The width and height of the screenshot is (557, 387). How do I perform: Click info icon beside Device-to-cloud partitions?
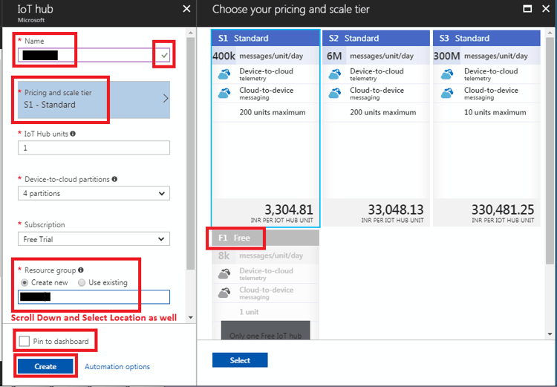pos(114,179)
